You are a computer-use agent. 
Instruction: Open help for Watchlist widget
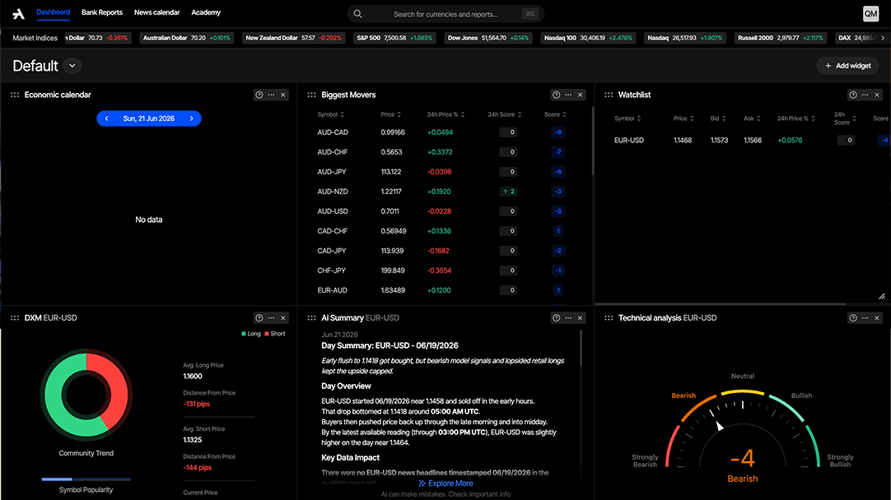853,95
